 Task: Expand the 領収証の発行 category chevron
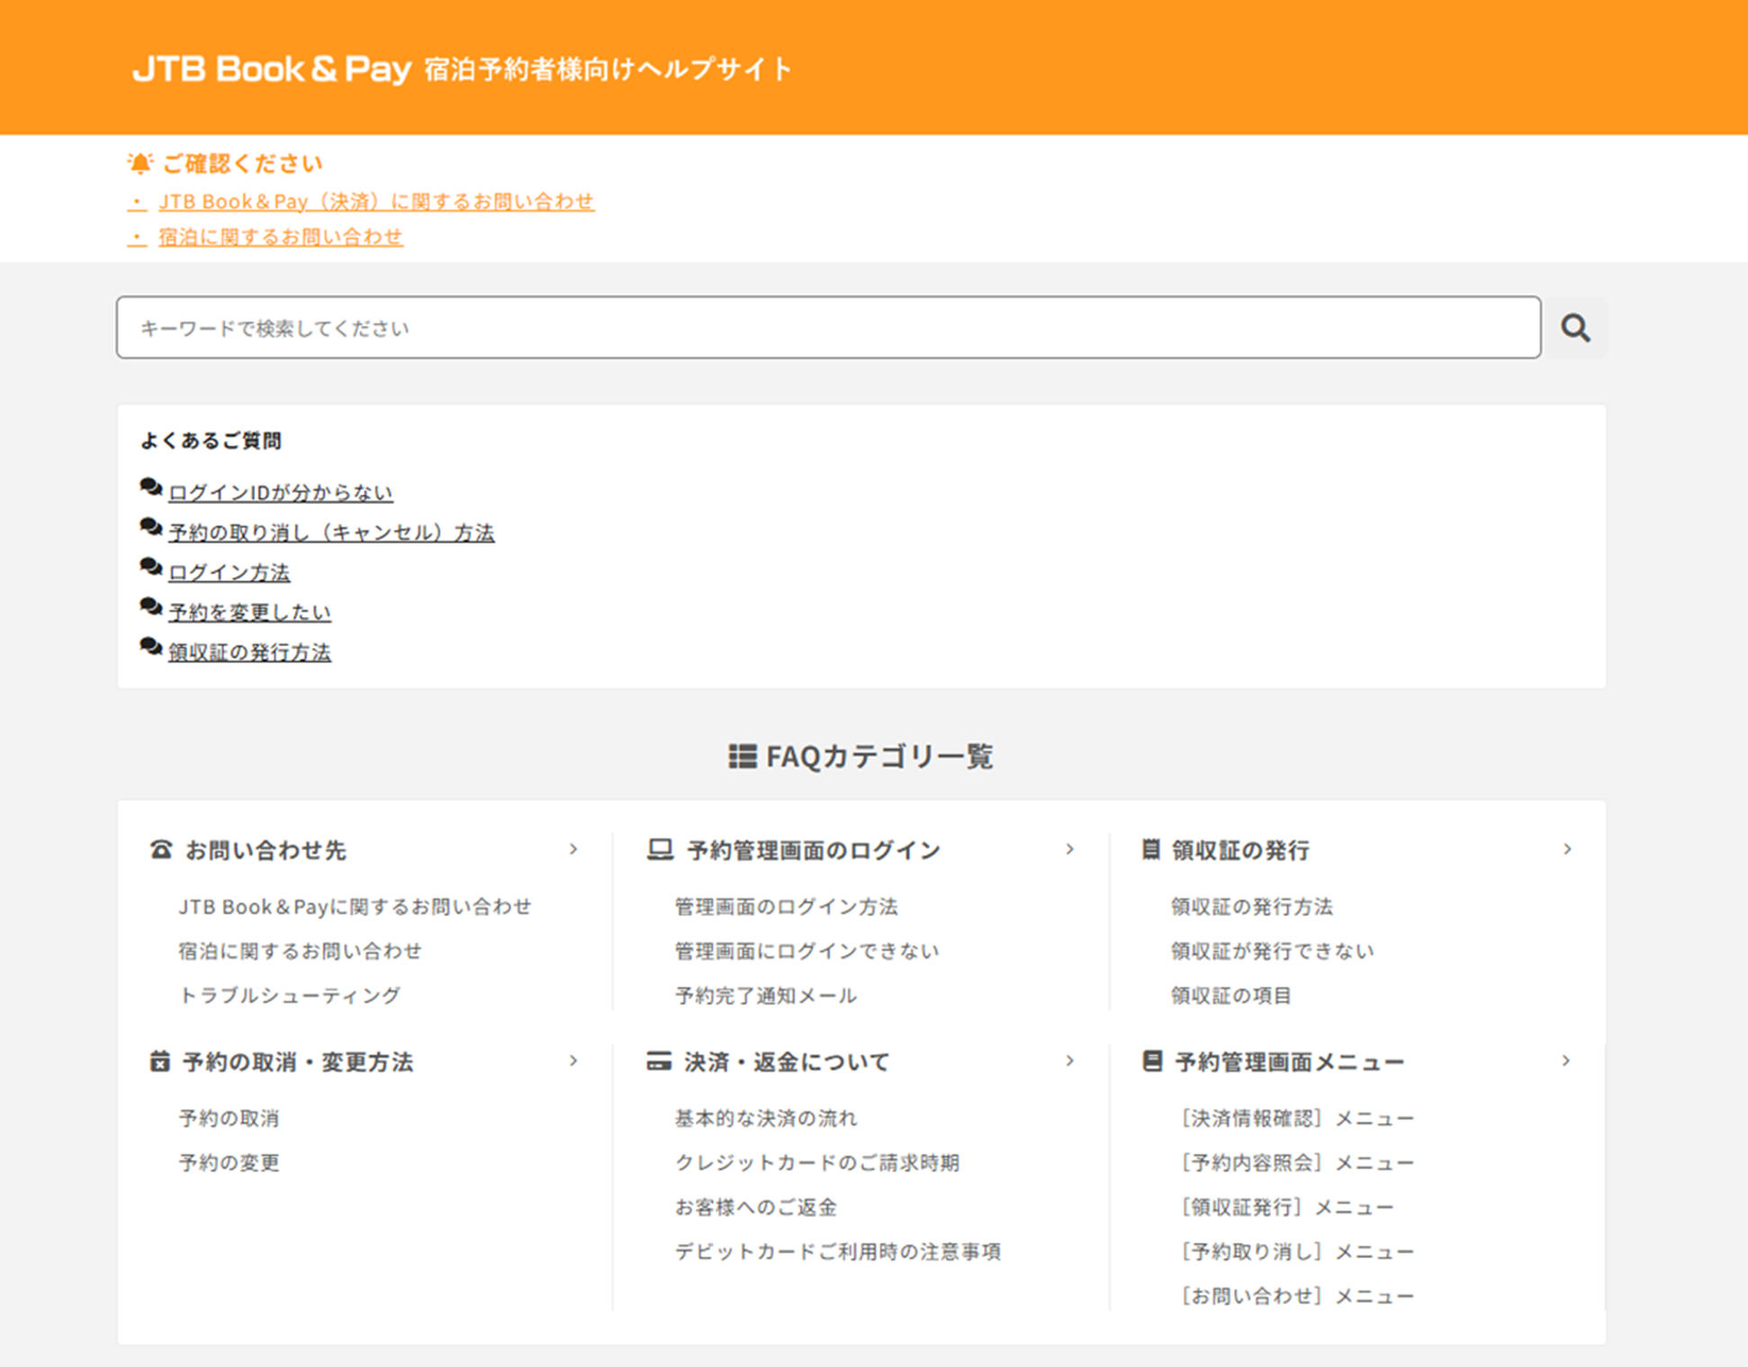click(x=1567, y=849)
